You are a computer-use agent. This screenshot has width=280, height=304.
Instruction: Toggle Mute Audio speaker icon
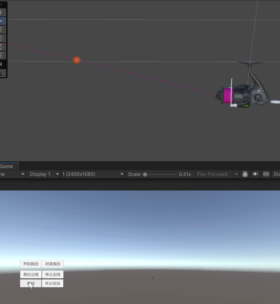pyautogui.click(x=255, y=174)
